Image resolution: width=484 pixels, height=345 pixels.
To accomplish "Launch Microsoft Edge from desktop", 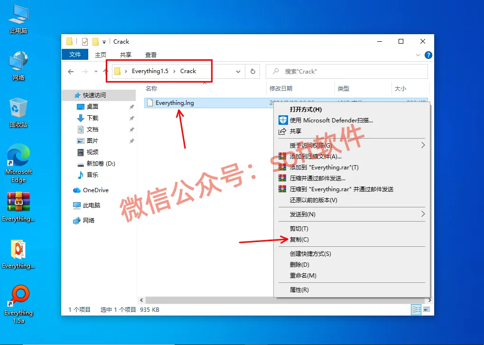I will pyautogui.click(x=19, y=164).
